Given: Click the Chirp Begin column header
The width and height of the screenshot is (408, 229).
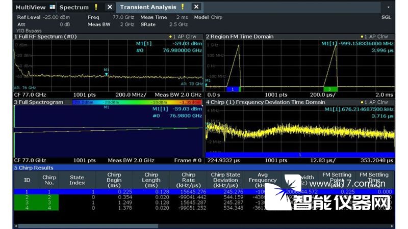Looking at the screenshot, I should click(x=114, y=181).
